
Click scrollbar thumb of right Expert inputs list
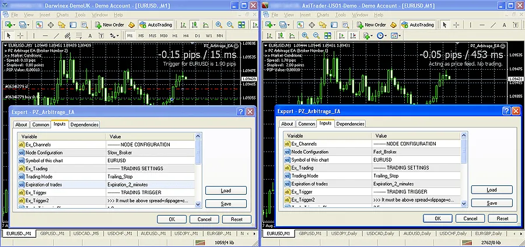(464, 151)
